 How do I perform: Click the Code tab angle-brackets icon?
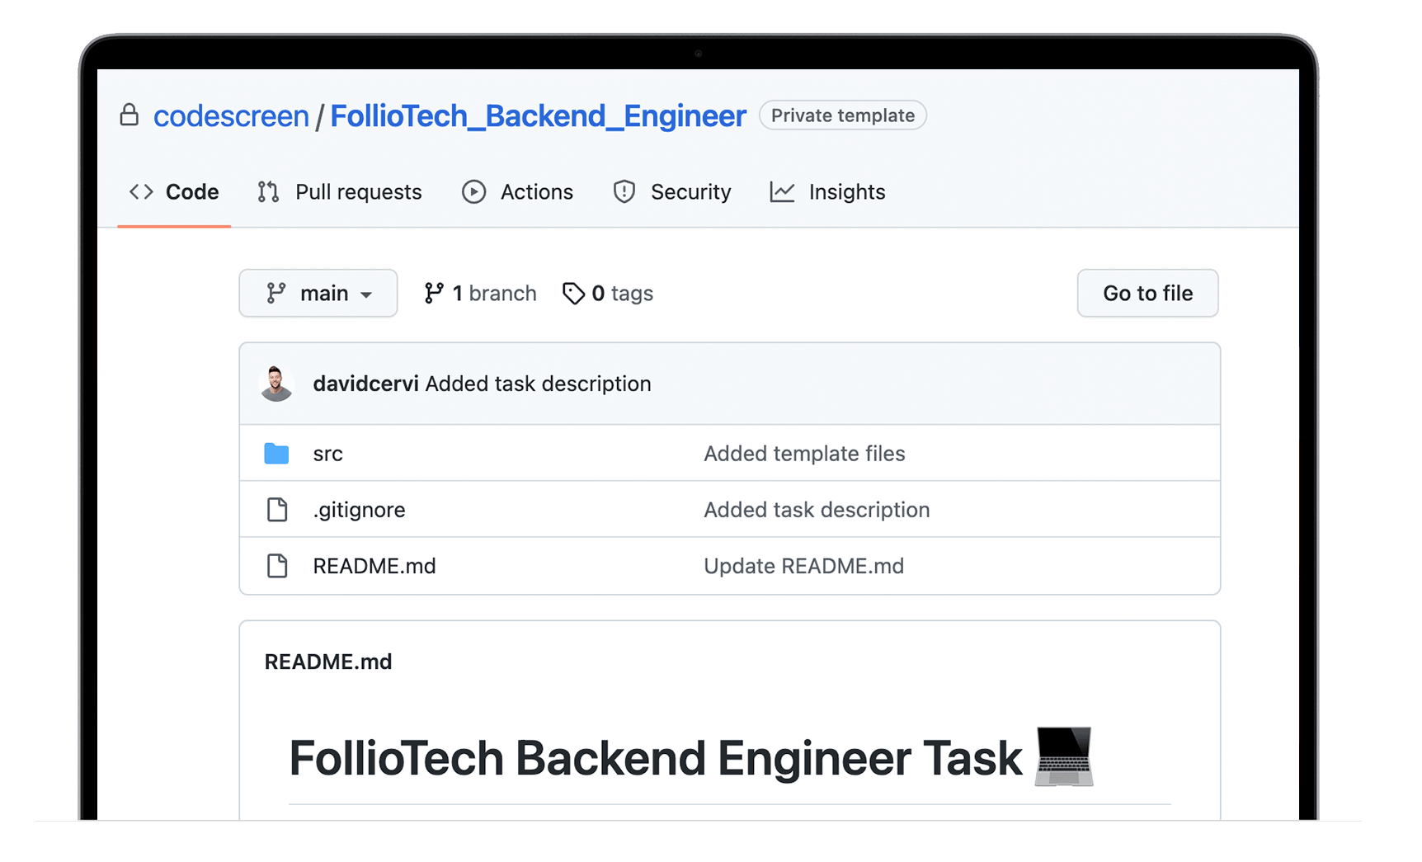[x=141, y=192]
